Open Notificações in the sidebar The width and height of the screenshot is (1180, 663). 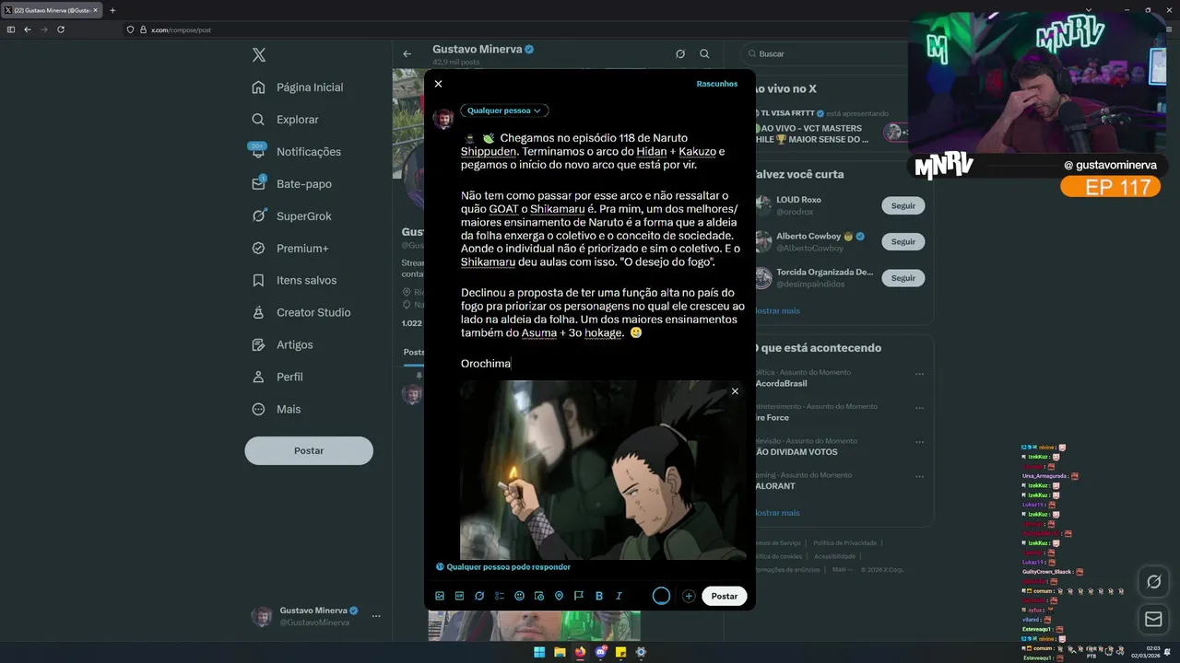[296, 152]
